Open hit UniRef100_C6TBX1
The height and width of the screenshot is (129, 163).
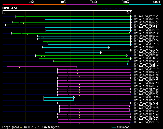pyautogui.click(x=146, y=16)
